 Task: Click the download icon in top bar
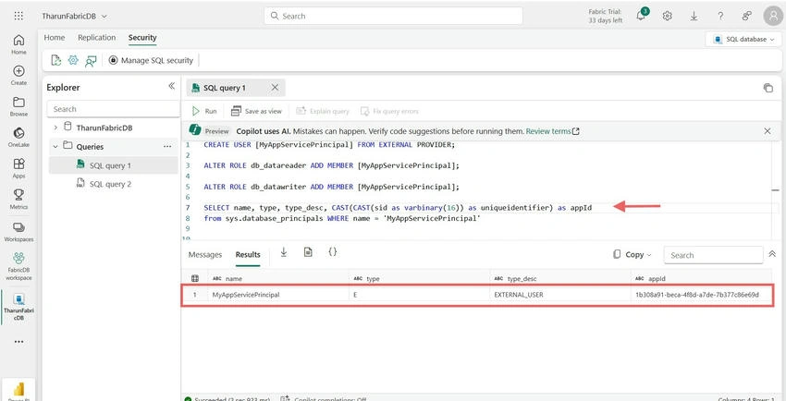click(x=694, y=16)
